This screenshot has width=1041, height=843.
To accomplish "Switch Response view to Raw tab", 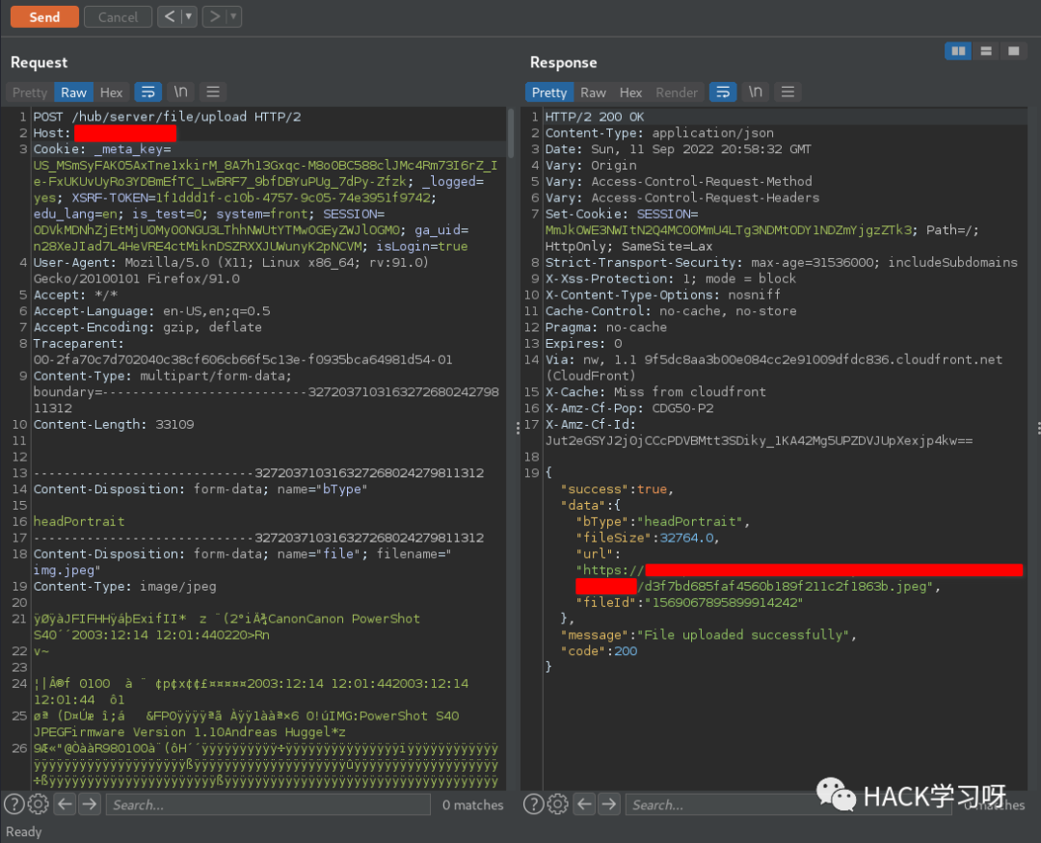I will point(594,92).
